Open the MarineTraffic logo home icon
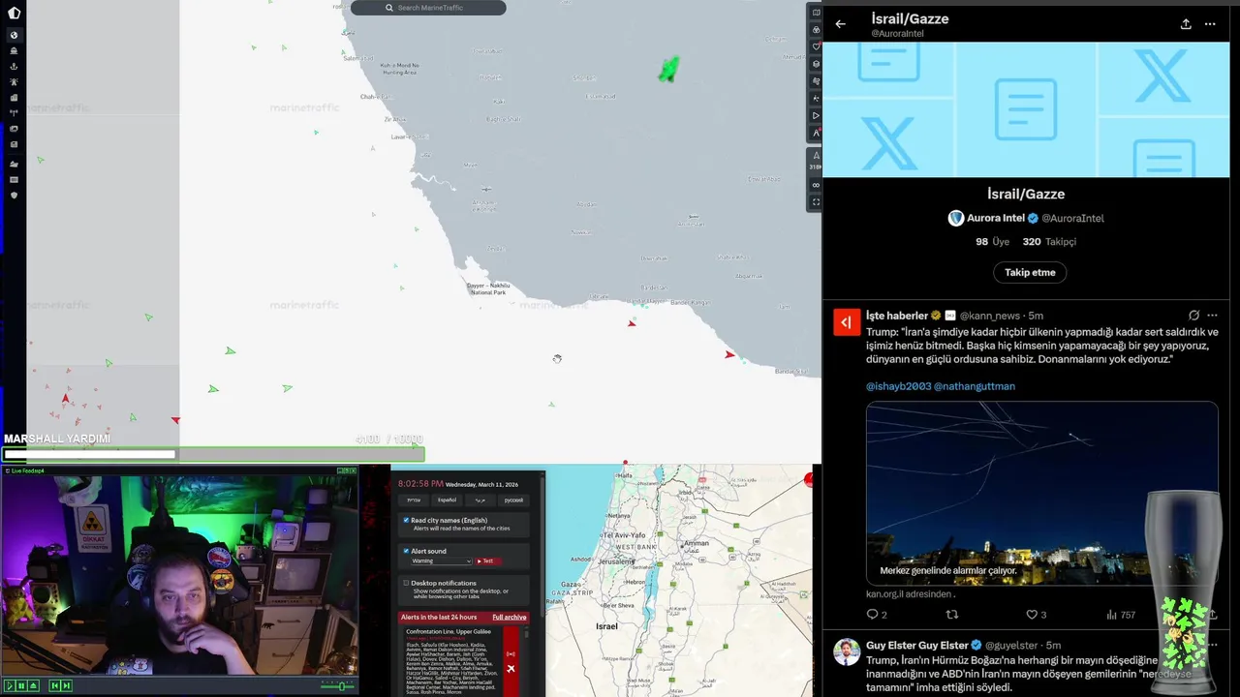Image resolution: width=1240 pixels, height=697 pixels. point(14,13)
